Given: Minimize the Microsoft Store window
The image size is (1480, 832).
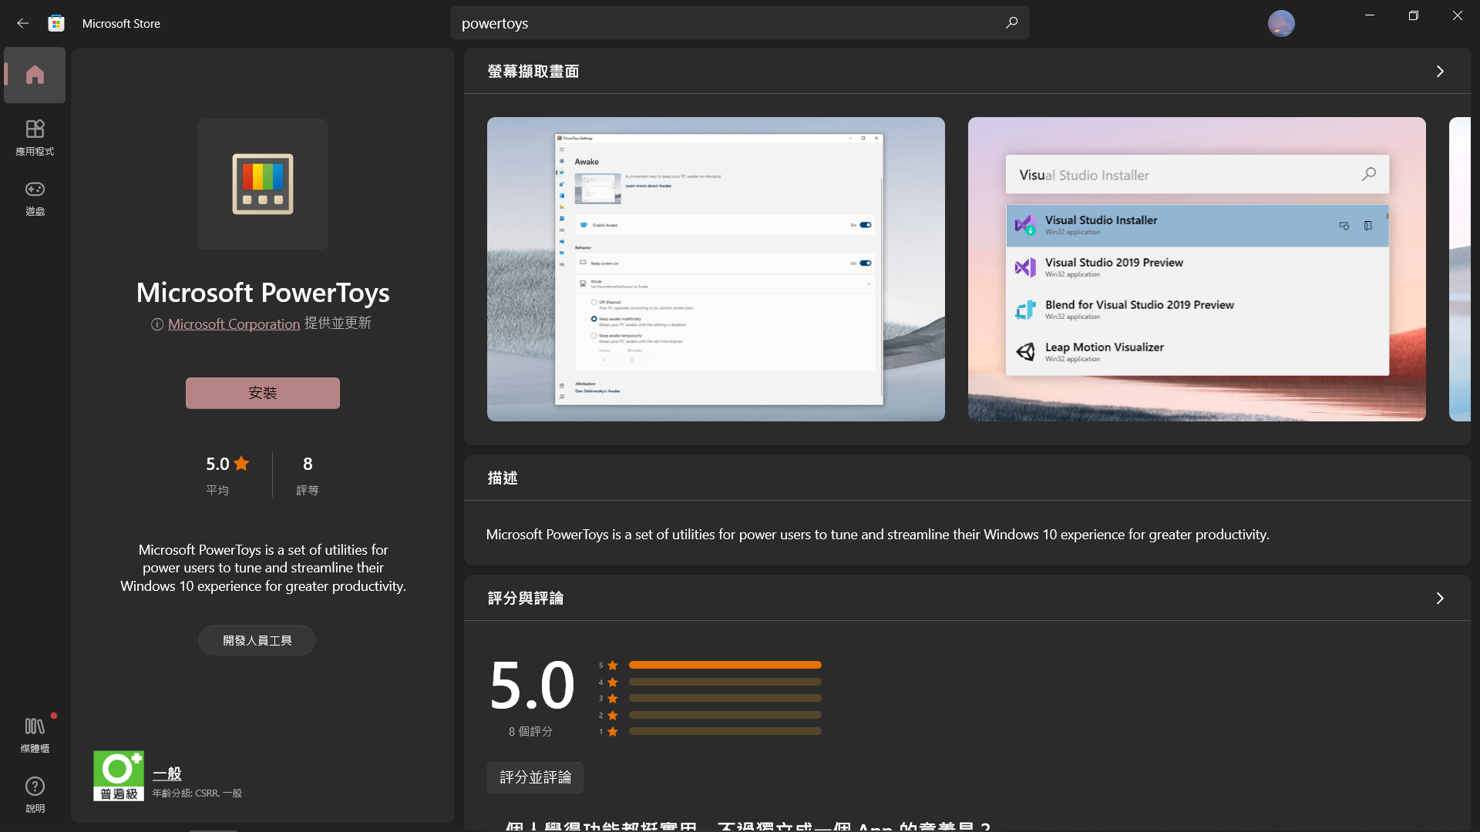Looking at the screenshot, I should 1370,15.
